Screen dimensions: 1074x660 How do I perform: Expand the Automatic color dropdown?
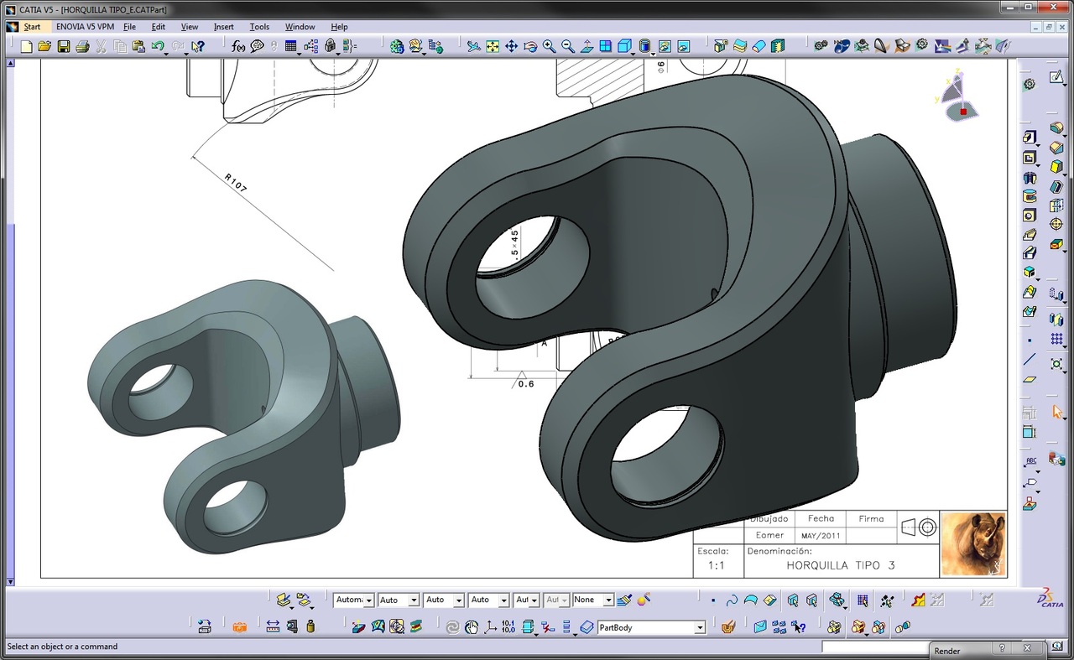[x=368, y=600]
